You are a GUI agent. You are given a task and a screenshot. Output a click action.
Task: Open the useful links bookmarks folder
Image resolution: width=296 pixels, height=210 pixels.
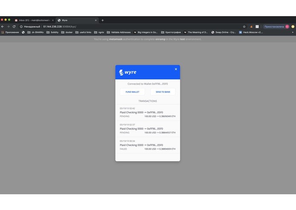[83, 32]
